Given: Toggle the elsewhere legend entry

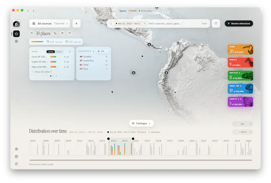Looking at the screenshot, I should coord(154,132).
